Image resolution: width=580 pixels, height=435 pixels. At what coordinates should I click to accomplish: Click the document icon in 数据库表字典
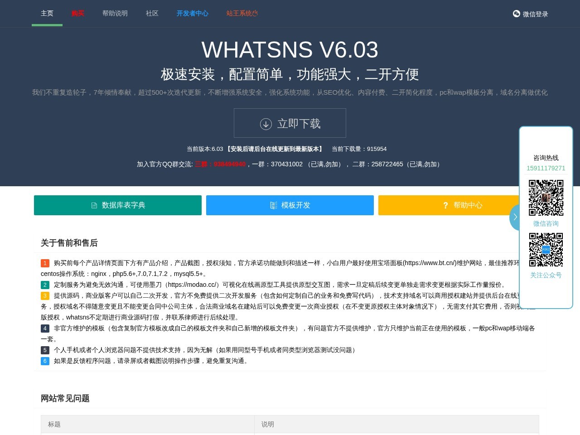pos(94,206)
